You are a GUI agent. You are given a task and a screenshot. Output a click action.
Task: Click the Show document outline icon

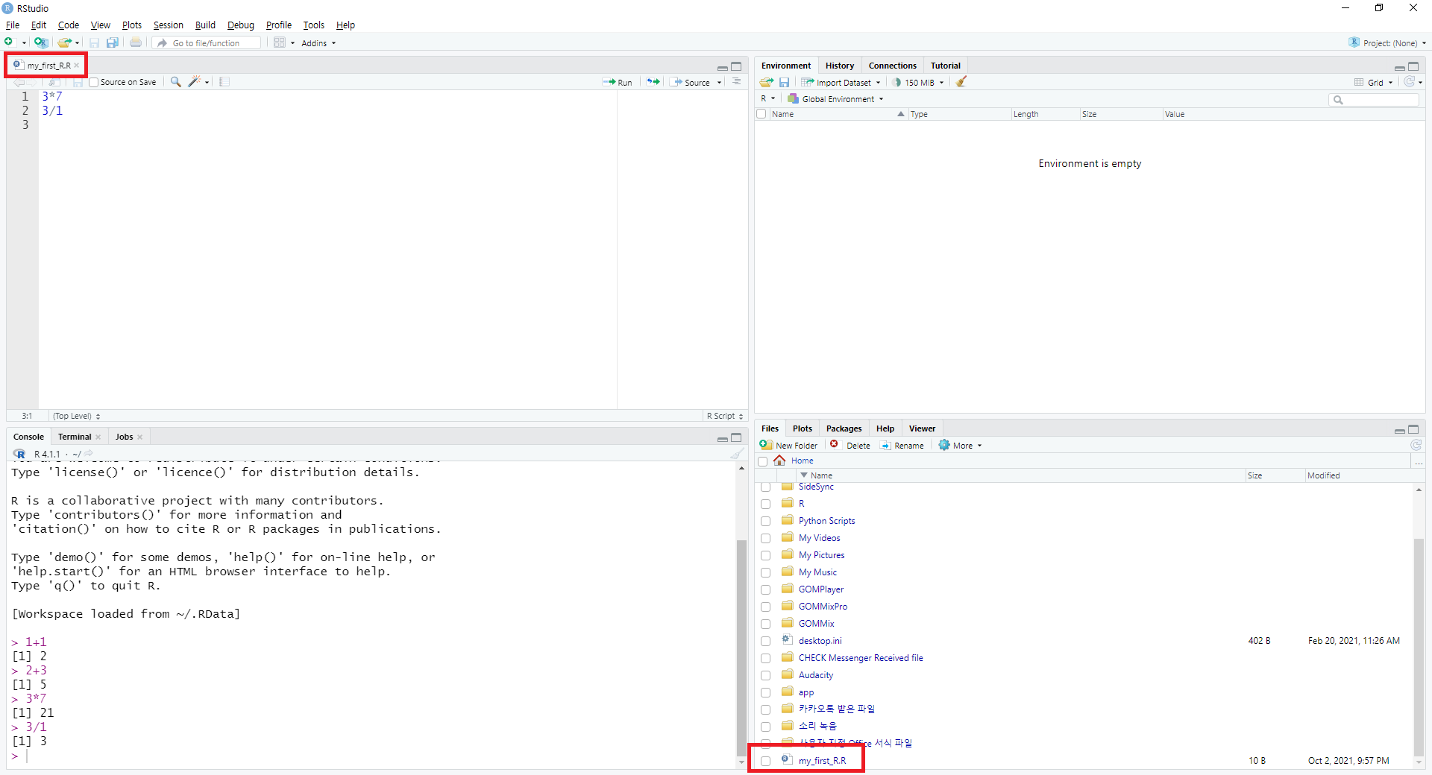click(x=737, y=82)
